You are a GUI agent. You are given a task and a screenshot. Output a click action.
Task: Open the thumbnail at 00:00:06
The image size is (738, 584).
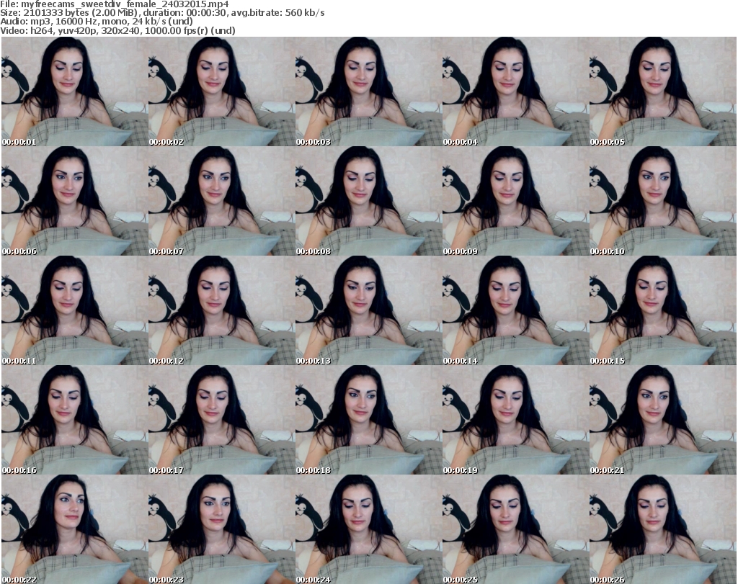(x=74, y=201)
